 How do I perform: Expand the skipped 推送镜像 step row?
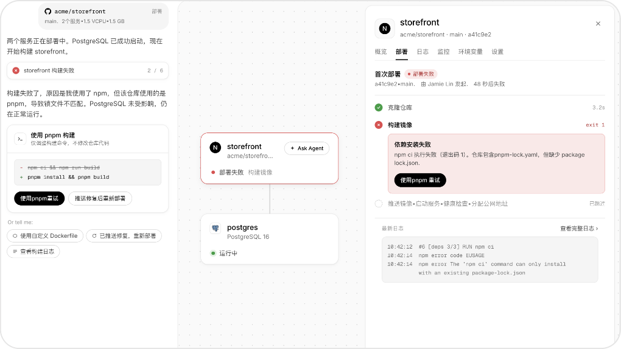(490, 204)
